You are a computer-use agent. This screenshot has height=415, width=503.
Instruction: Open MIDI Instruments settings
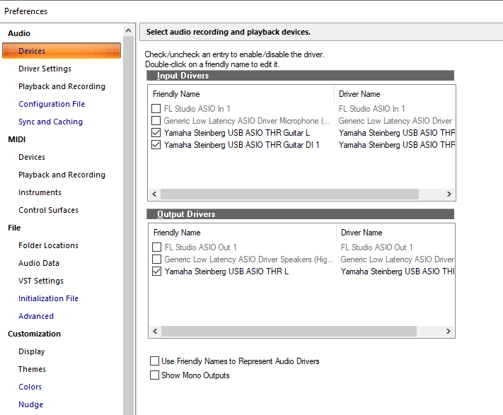tap(40, 192)
